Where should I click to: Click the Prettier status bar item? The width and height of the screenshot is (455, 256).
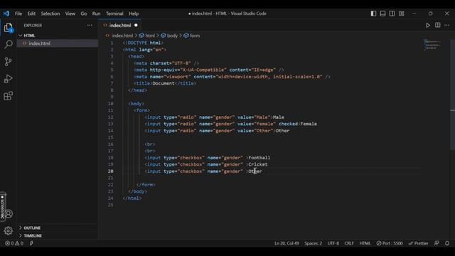(418, 243)
